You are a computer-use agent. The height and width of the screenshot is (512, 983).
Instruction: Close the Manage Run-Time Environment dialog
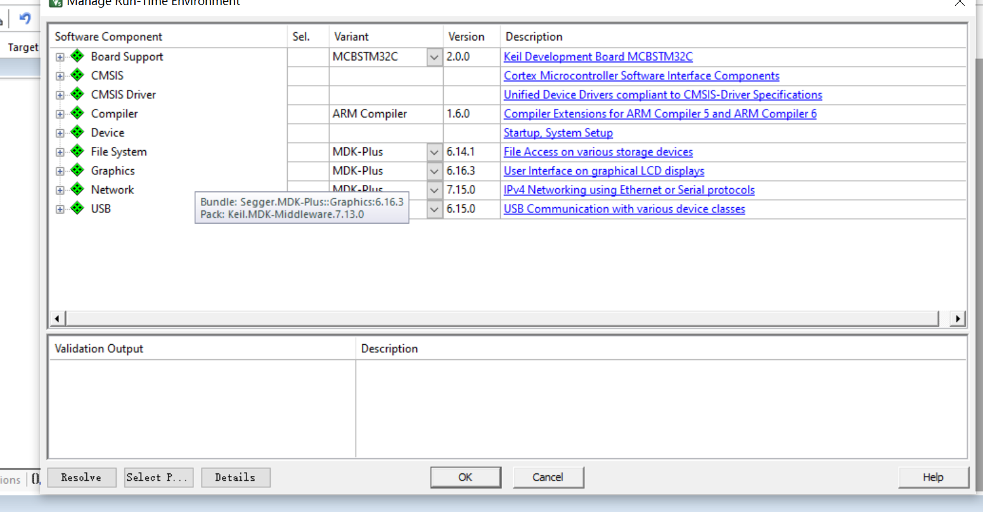960,3
